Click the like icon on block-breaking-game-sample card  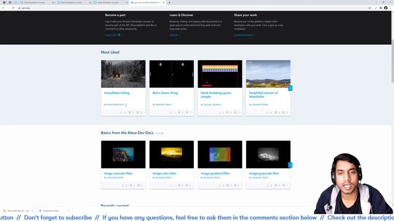coord(235,112)
